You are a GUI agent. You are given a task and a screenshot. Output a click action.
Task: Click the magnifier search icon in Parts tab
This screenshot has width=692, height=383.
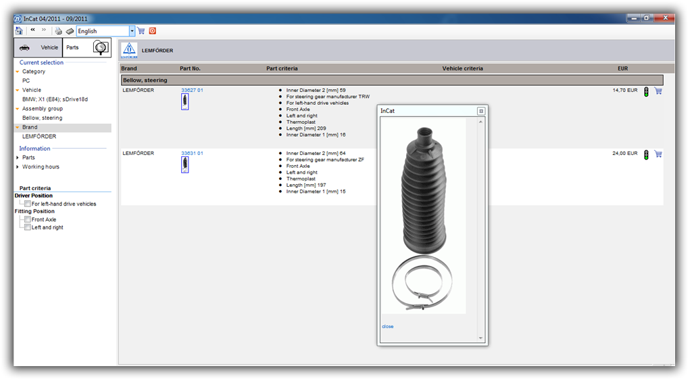tap(101, 47)
